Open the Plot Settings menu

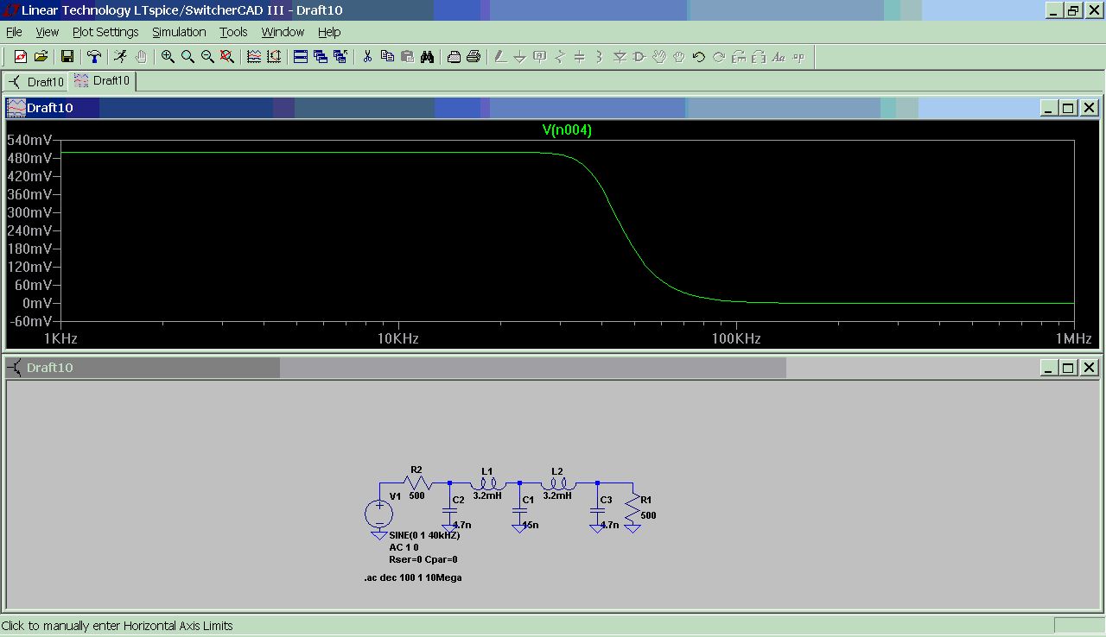[105, 32]
